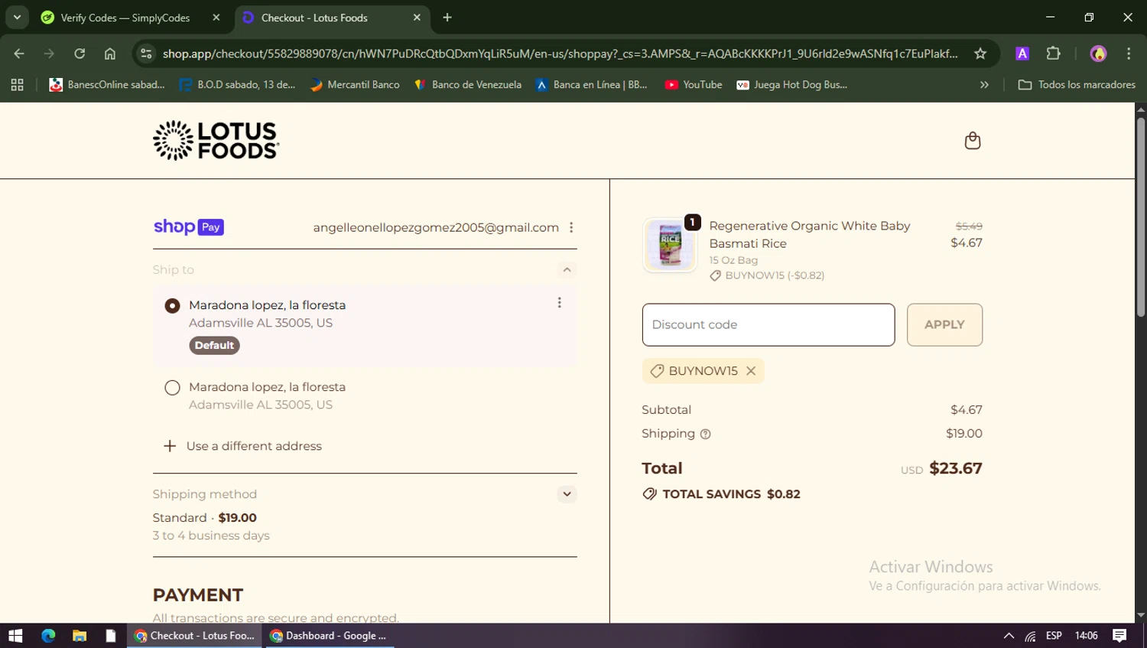Open account options menu beside email address
The height and width of the screenshot is (648, 1147).
point(571,227)
